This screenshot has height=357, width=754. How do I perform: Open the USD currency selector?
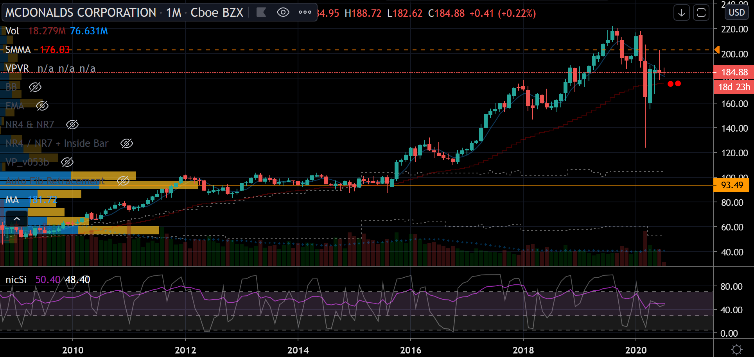pyautogui.click(x=737, y=12)
